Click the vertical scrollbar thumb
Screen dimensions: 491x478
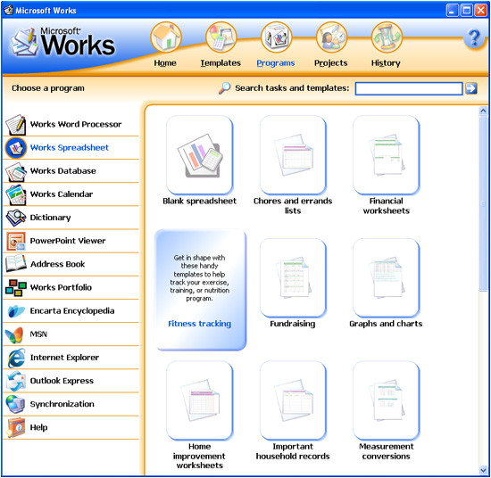point(483,203)
